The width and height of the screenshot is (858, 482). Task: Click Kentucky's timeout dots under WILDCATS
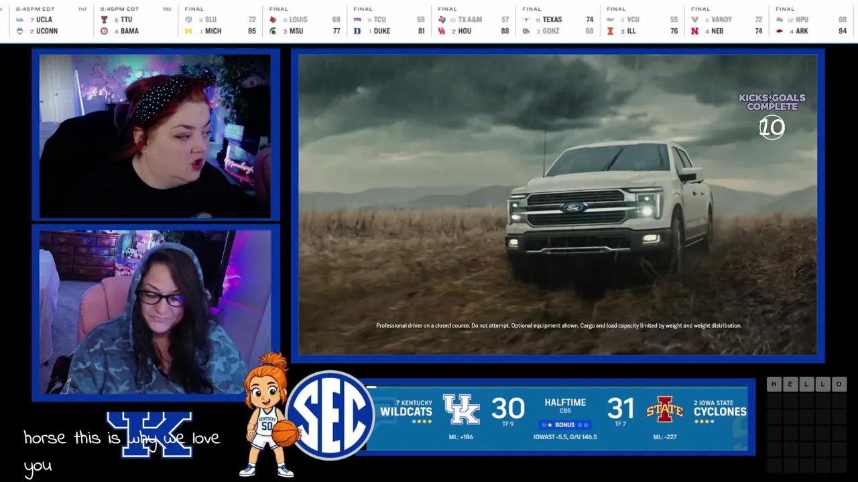[x=422, y=422]
